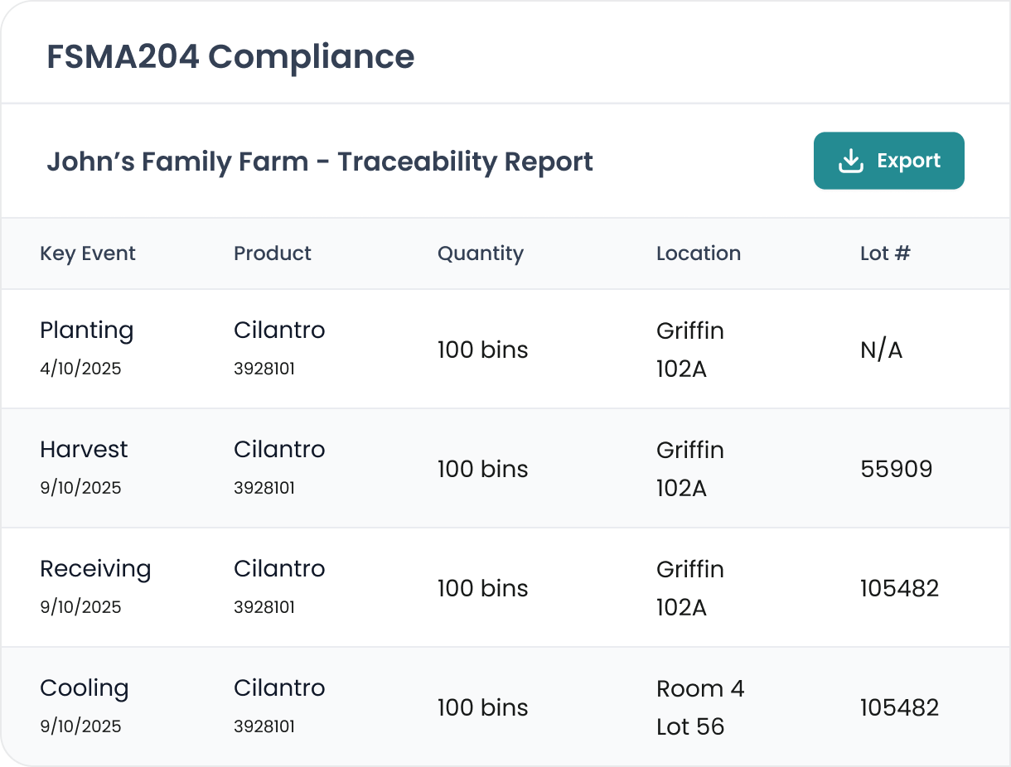The width and height of the screenshot is (1011, 767).
Task: Click the Planting row N/A lot value
Action: pyautogui.click(x=882, y=350)
